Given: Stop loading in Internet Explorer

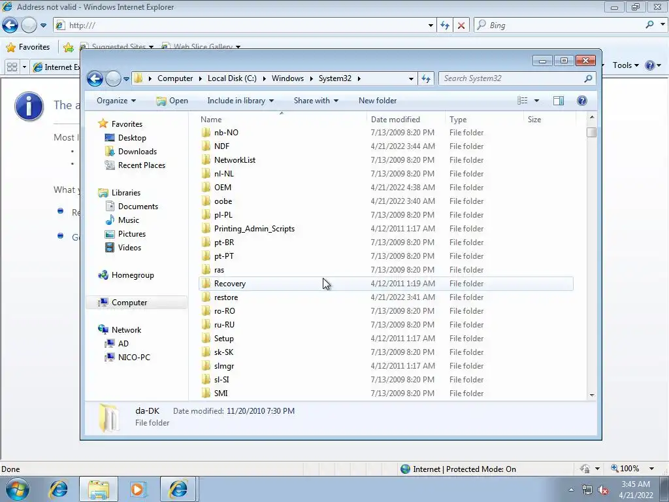Looking at the screenshot, I should pyautogui.click(x=461, y=25).
